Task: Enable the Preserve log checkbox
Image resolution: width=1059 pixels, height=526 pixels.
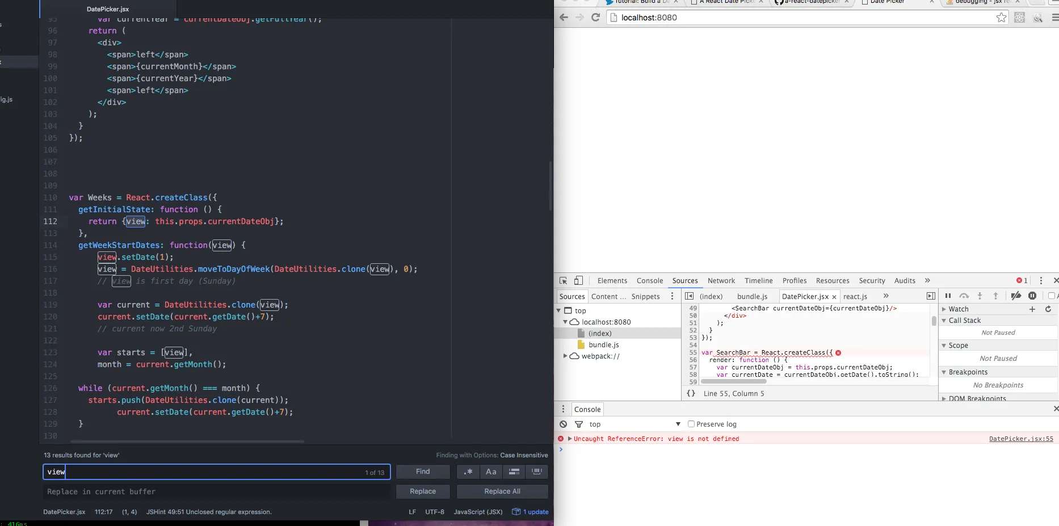Action: point(691,424)
